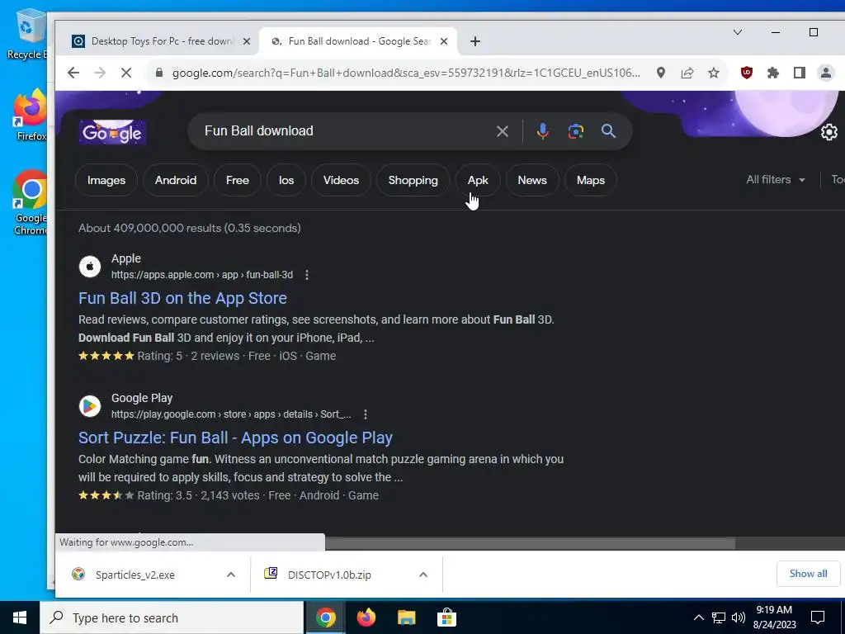
Task: Open the notifications action center
Action: 818,617
